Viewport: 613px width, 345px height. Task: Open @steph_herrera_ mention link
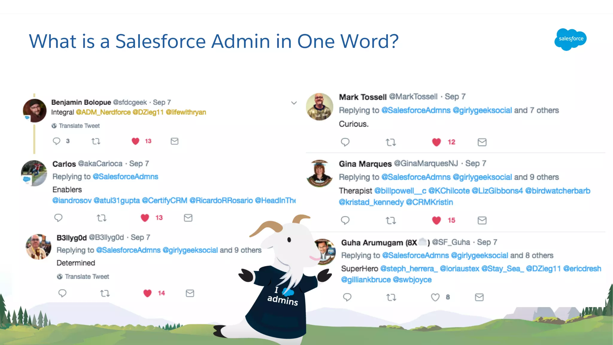click(x=409, y=269)
